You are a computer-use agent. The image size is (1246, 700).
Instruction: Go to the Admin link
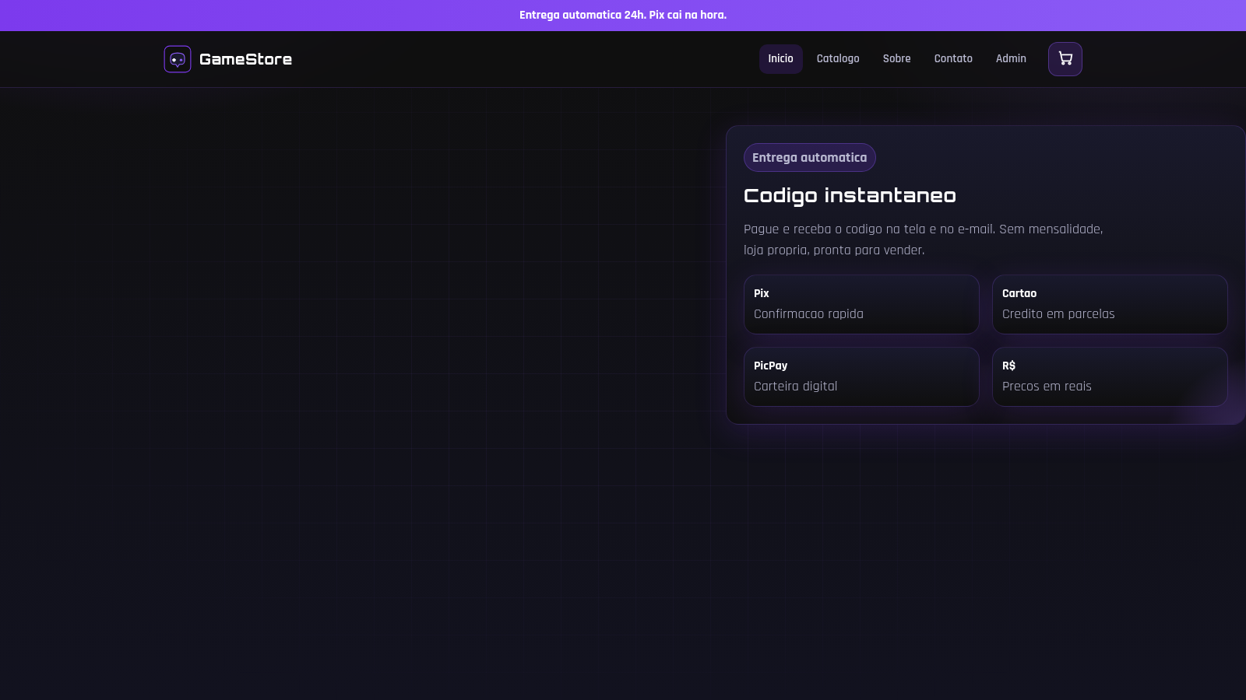pyautogui.click(x=1011, y=59)
